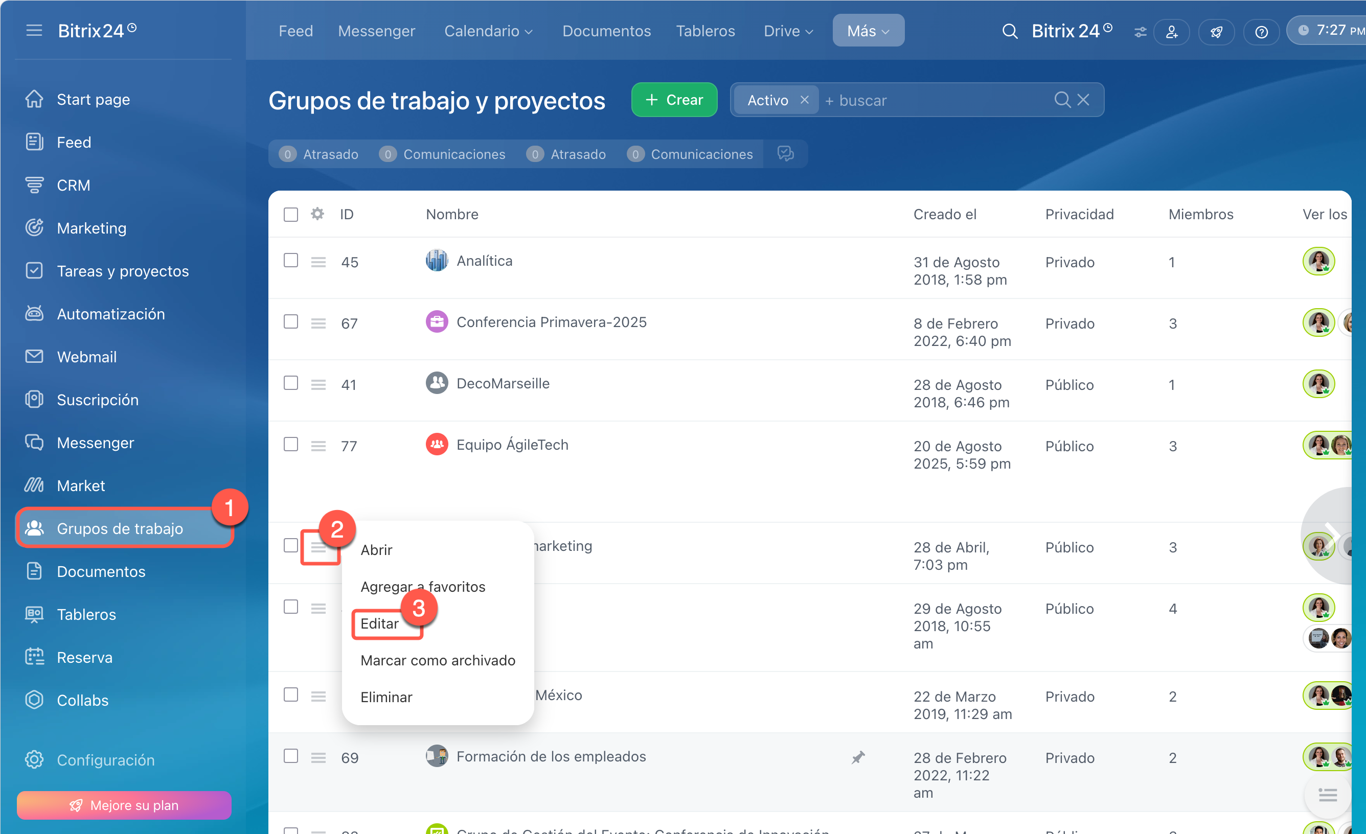Check the box for Conferencia Primavera-2025
The width and height of the screenshot is (1366, 834).
click(290, 322)
